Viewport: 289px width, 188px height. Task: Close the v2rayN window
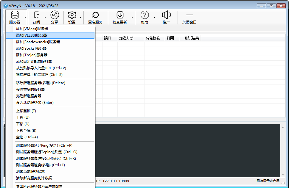pyautogui.click(x=281, y=6)
